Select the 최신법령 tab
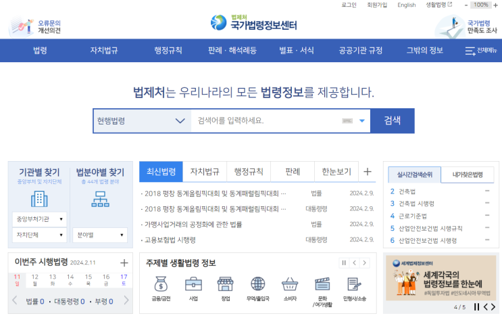 [161, 171]
